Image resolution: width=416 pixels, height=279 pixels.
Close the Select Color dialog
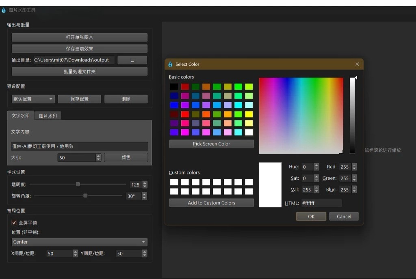pyautogui.click(x=357, y=64)
